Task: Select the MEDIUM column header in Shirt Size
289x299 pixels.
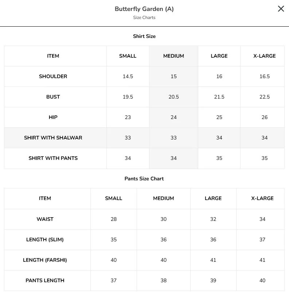Action: pos(173,56)
